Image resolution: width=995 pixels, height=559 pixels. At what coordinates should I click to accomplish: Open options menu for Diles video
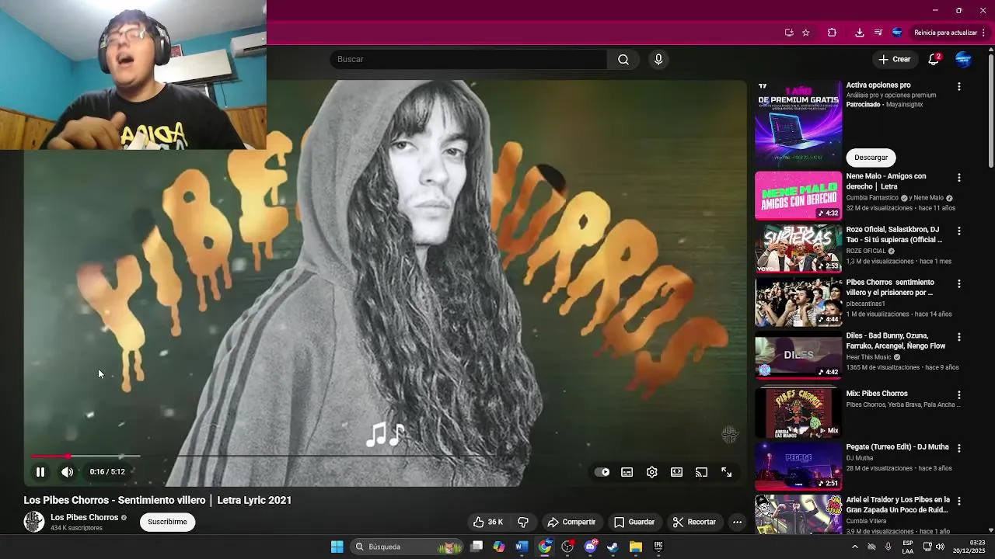pyautogui.click(x=959, y=337)
